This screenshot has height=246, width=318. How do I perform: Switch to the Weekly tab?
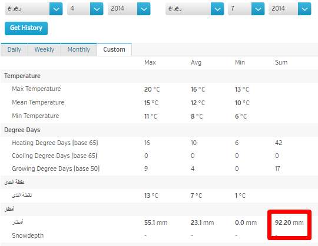click(x=44, y=49)
